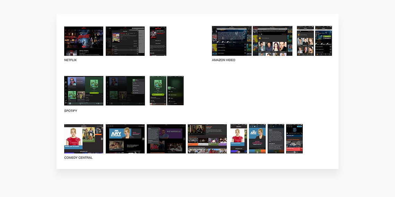Click red Play button on Daredevil banner
Viewport: 395px width, 197px height.
(x=84, y=46)
